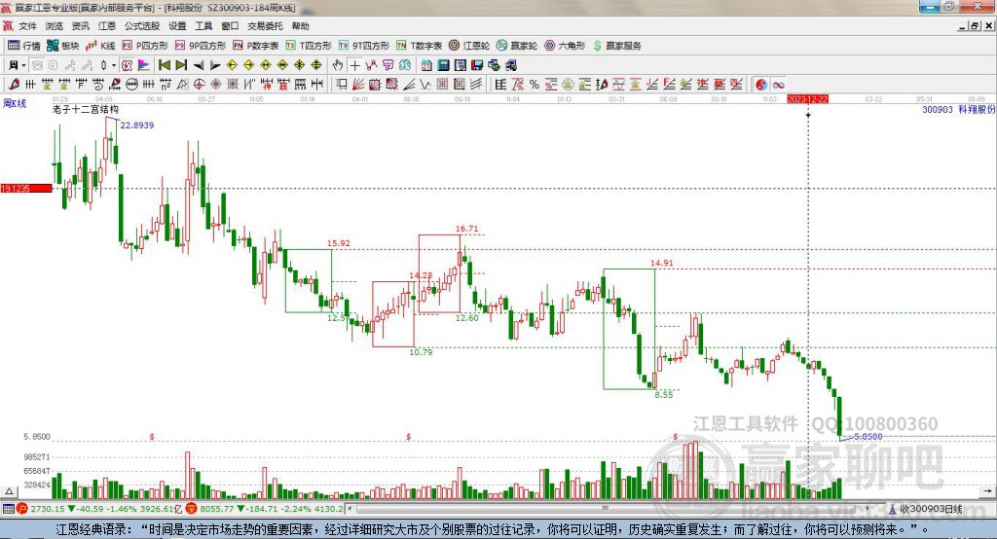Open the 赢家轮 wheel tool
This screenshot has height=539, width=997.
coord(517,46)
